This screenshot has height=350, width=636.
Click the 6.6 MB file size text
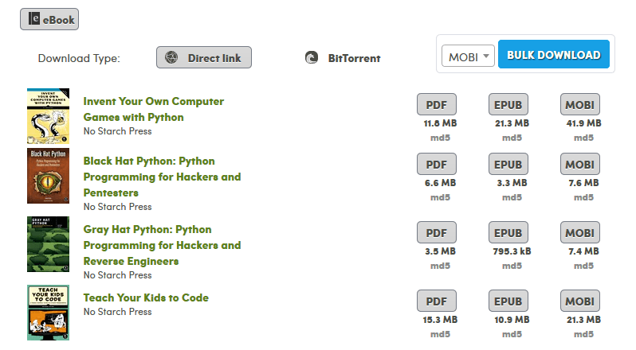[x=440, y=183]
